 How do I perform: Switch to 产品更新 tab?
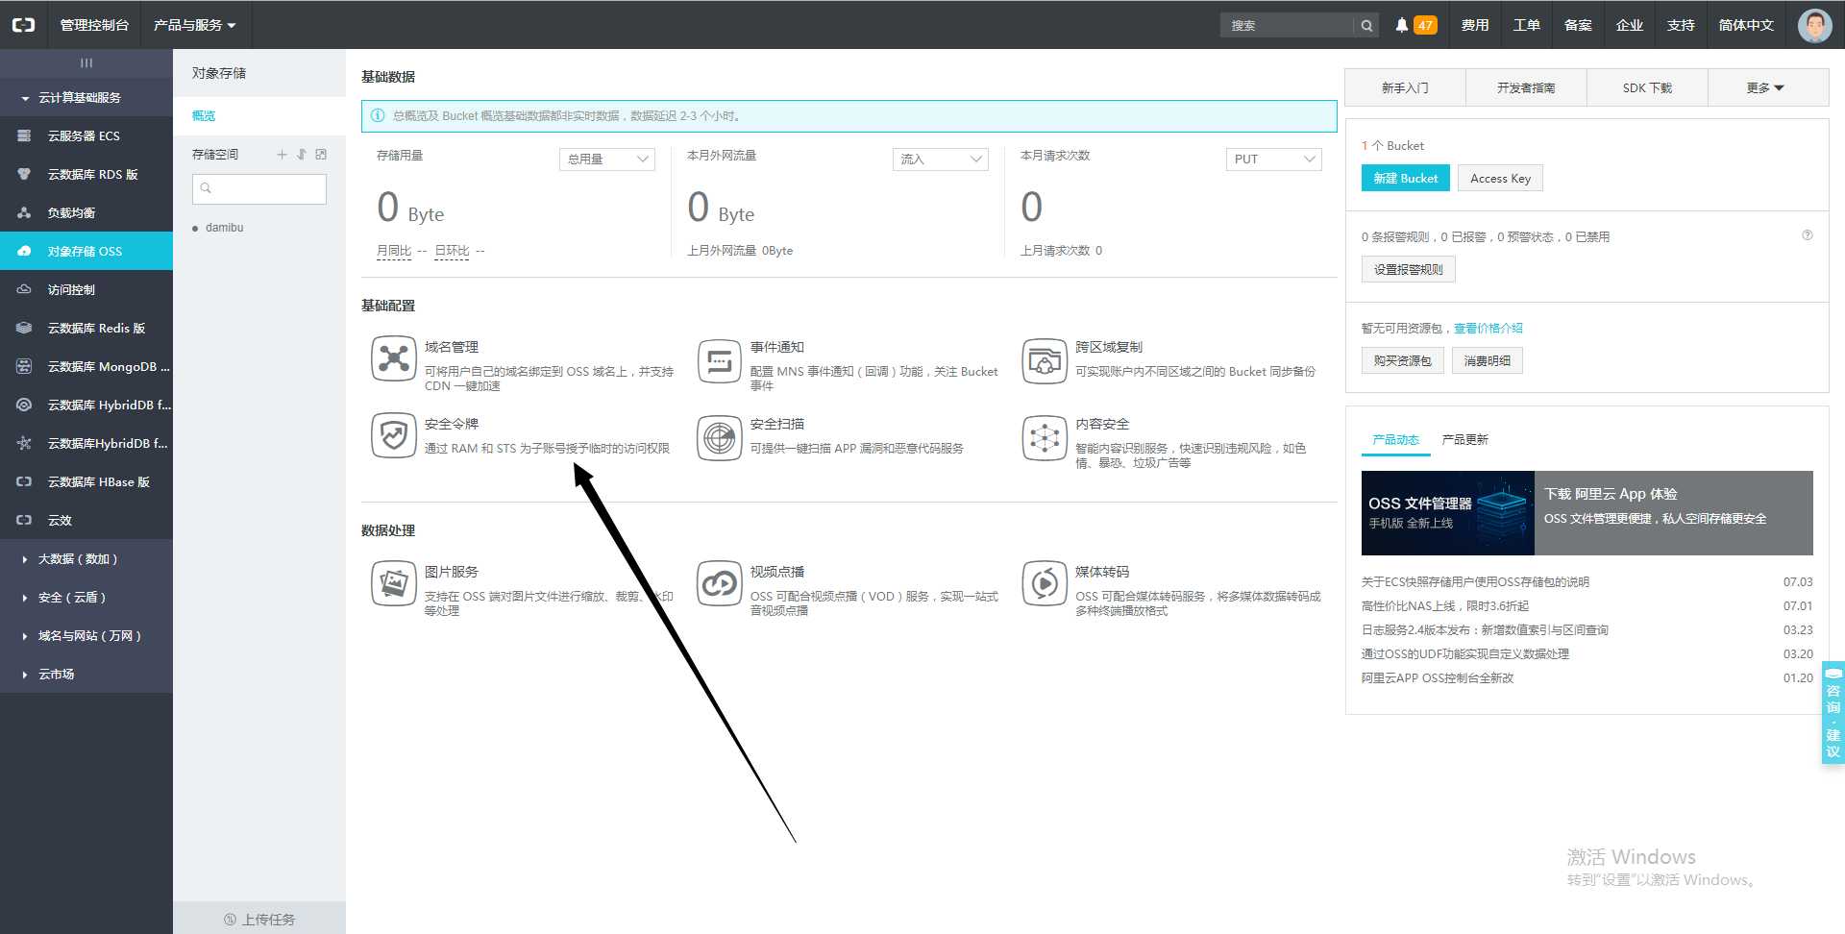(x=1465, y=439)
